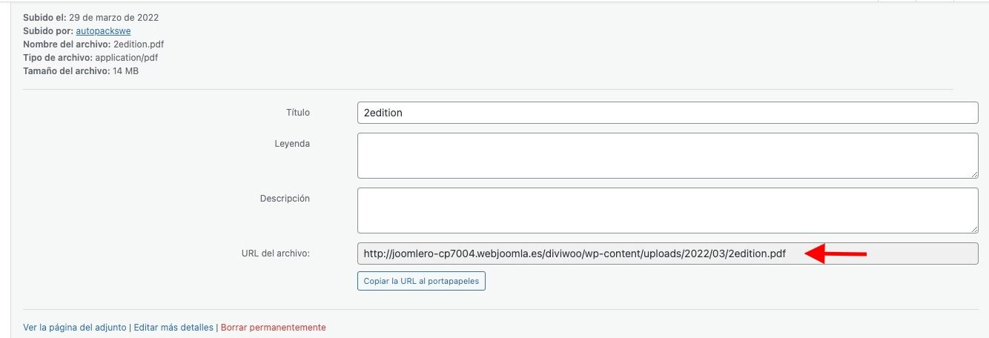Focus the Título field containing 2edition
989x338 pixels.
click(667, 113)
